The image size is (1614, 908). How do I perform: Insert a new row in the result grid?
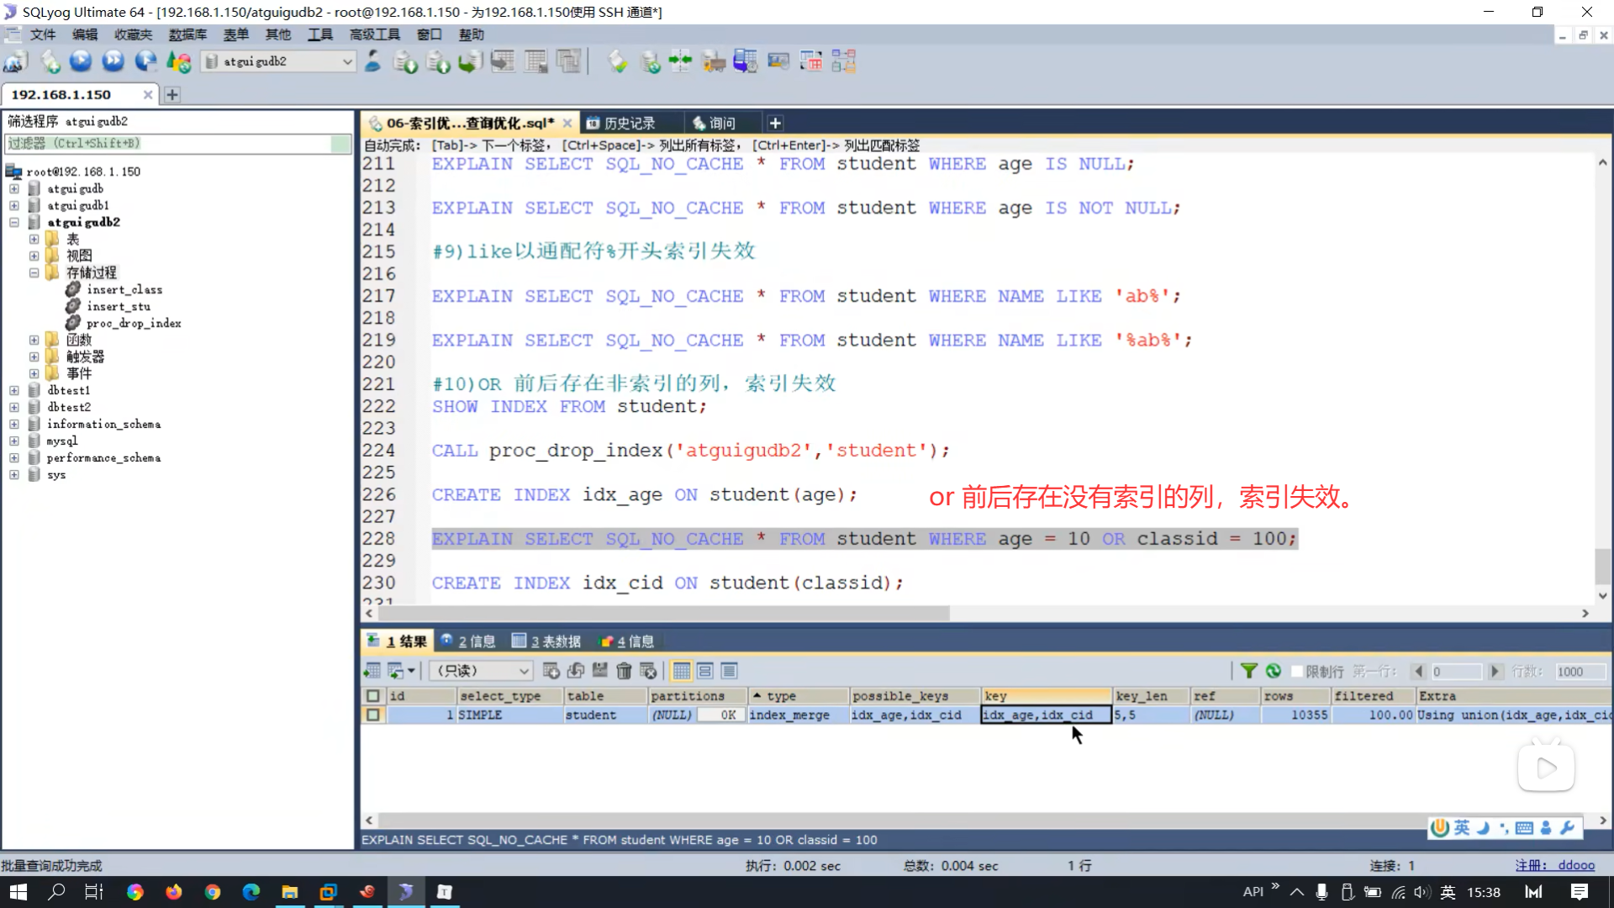coord(552,671)
